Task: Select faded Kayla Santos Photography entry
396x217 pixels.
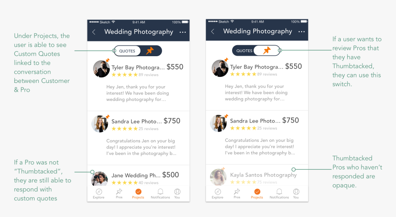Action: pos(257,176)
